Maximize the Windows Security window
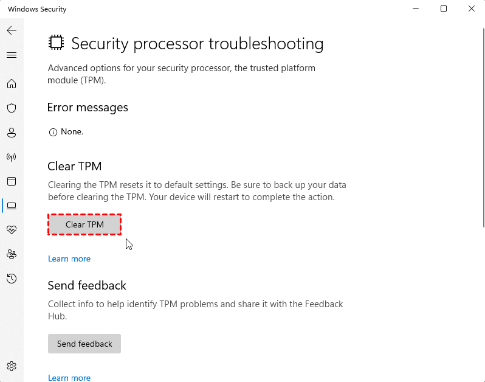 coord(444,9)
